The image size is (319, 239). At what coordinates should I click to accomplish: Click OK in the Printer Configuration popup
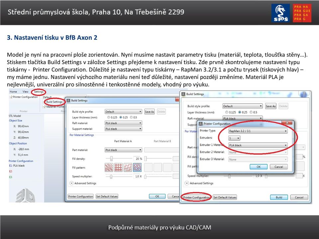259,167
